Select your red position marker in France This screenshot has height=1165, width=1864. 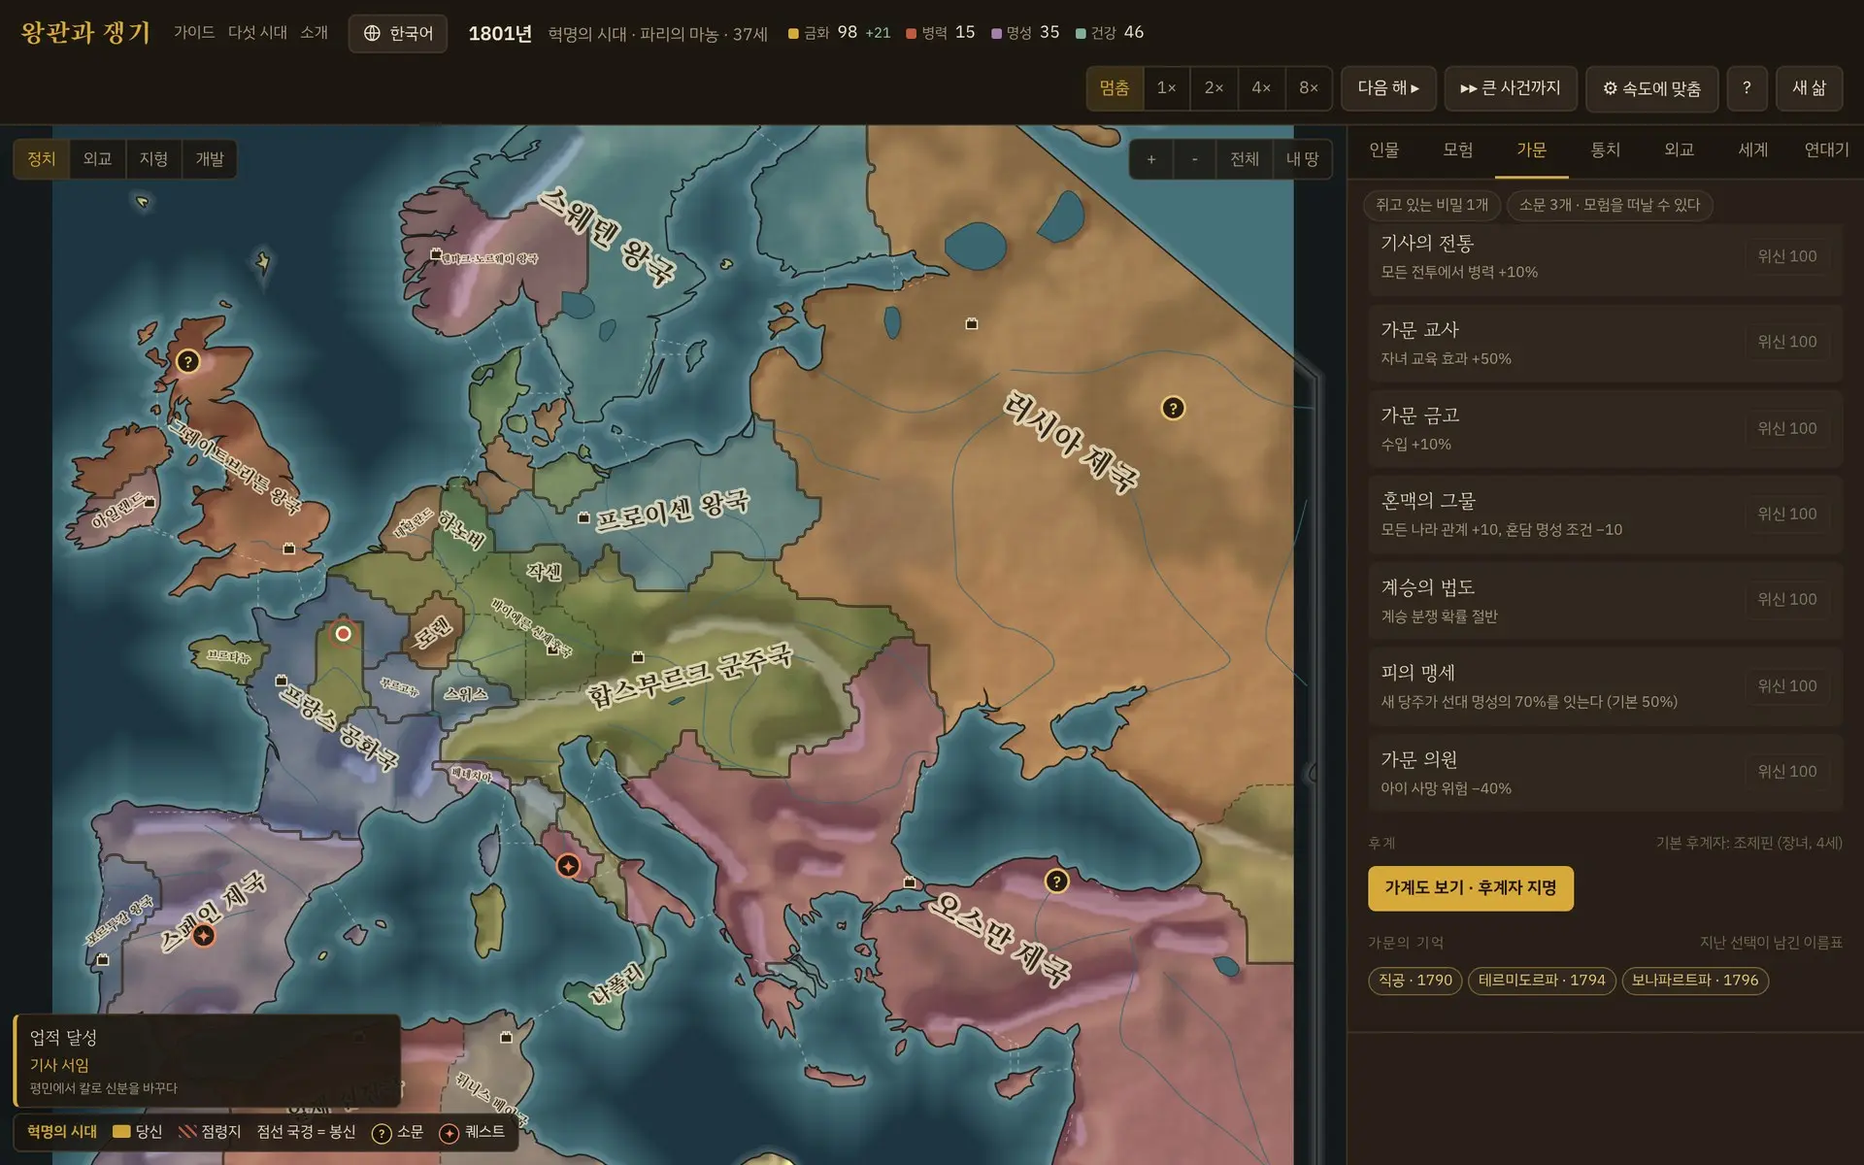tap(343, 634)
